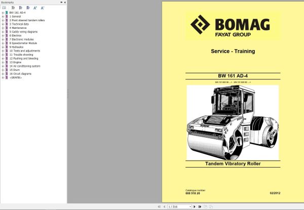Click the BW 161 AD-4 title on the page

pos(233,76)
